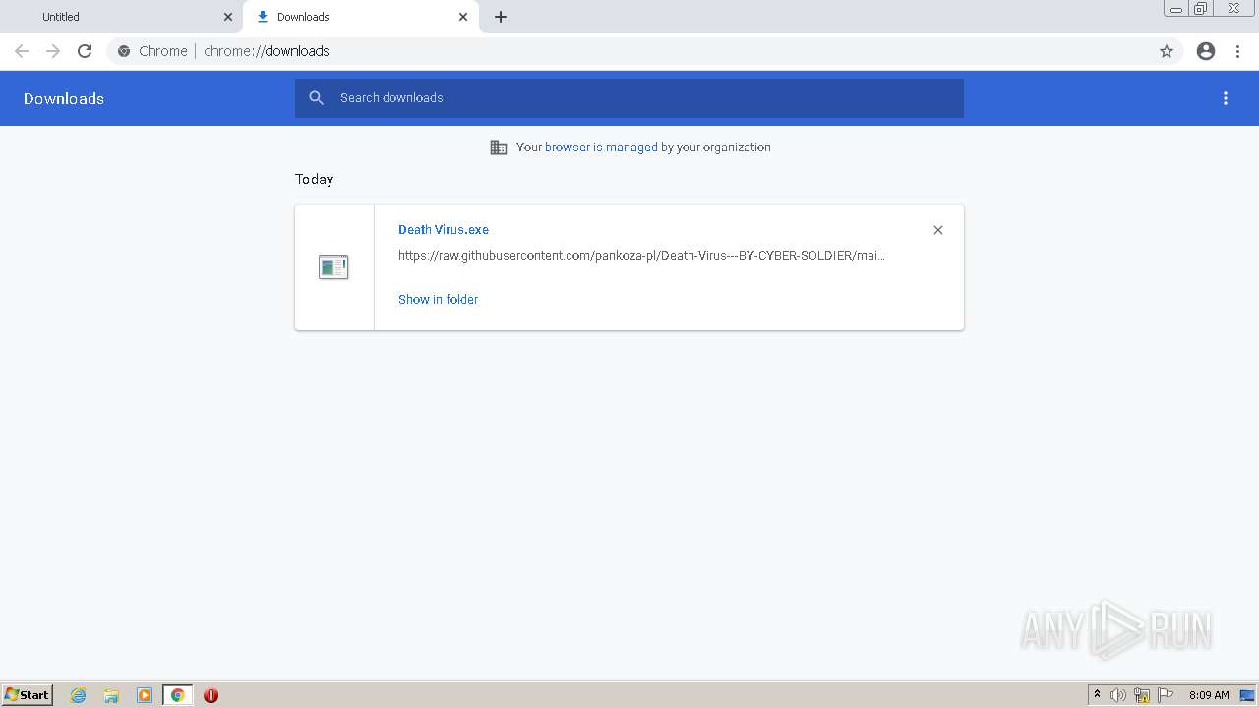Viewport: 1259px width, 708px height.
Task: Open the Windows Start menu
Action: click(x=28, y=695)
